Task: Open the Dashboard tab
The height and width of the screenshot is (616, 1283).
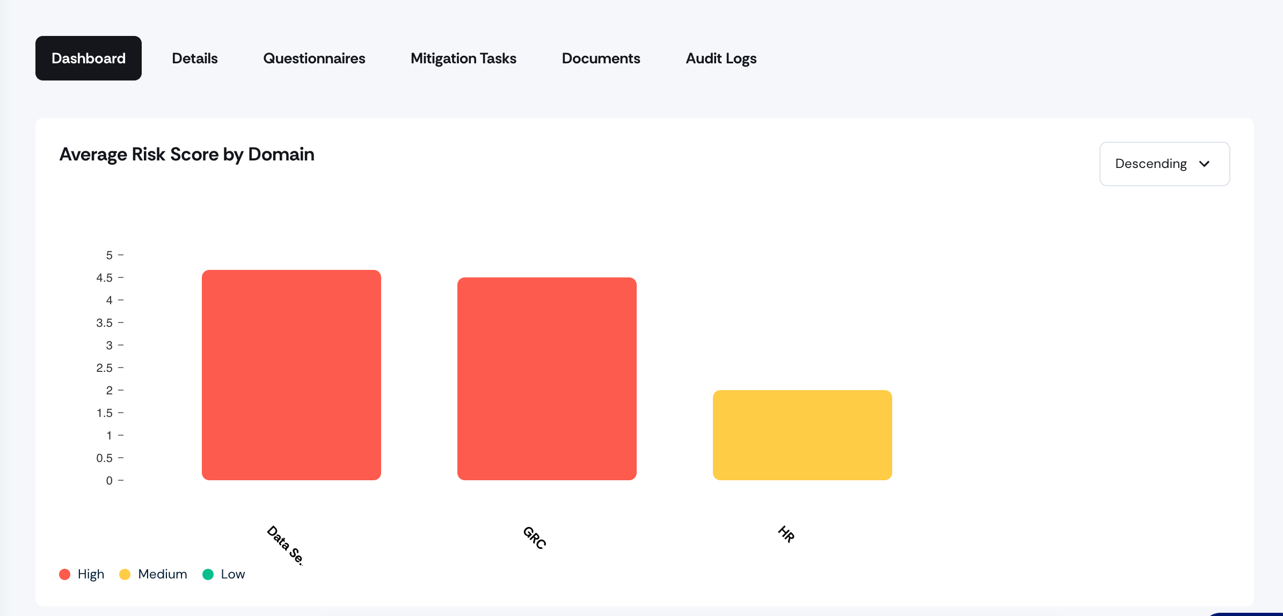Action: coord(89,58)
